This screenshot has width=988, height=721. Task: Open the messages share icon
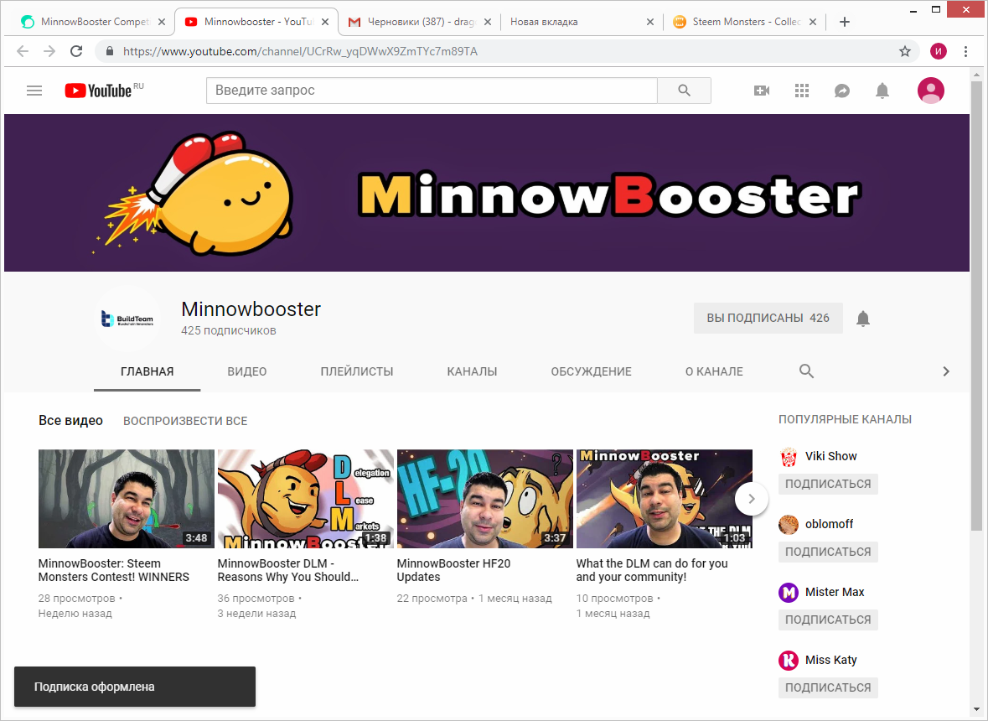click(x=842, y=91)
